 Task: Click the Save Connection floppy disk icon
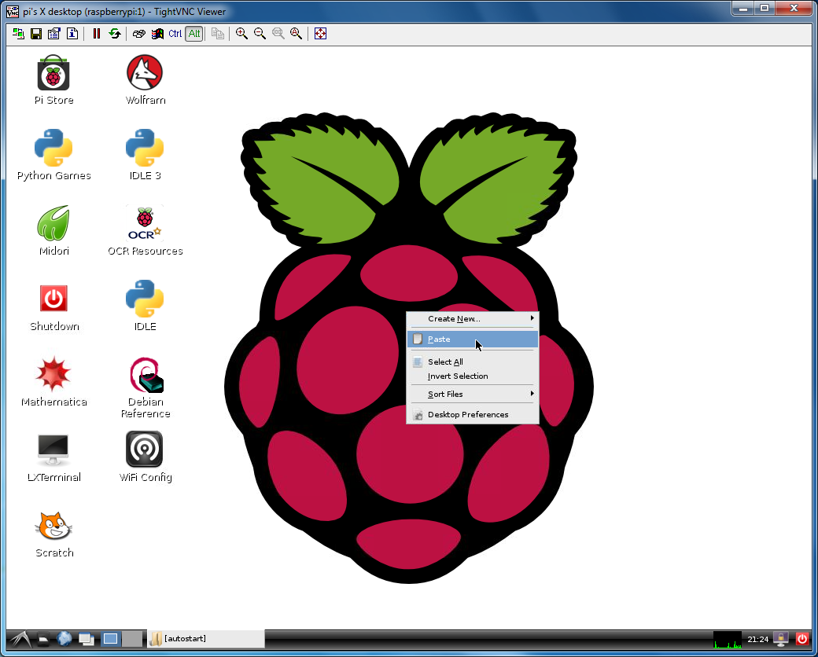pyautogui.click(x=36, y=34)
